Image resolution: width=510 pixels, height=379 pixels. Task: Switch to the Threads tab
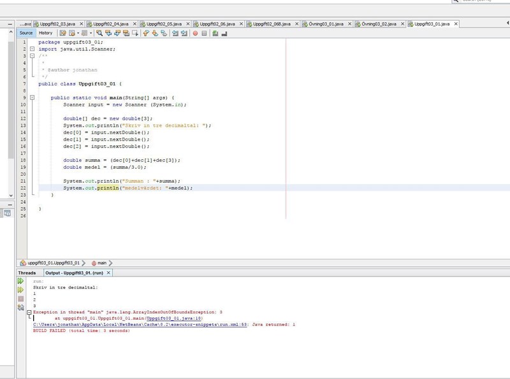coord(27,273)
